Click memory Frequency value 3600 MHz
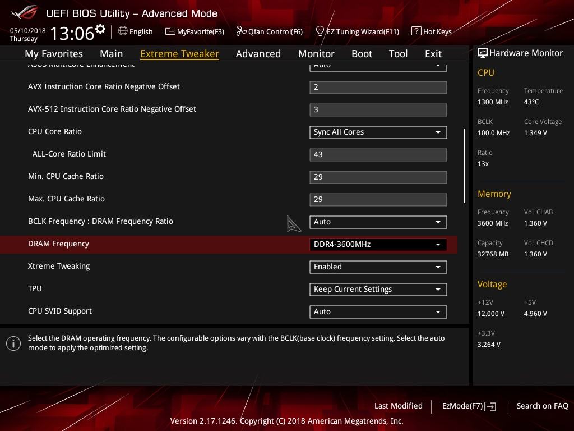This screenshot has width=574, height=431. point(492,223)
